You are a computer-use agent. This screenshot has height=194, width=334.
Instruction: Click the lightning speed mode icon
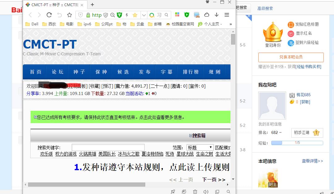(127, 15)
